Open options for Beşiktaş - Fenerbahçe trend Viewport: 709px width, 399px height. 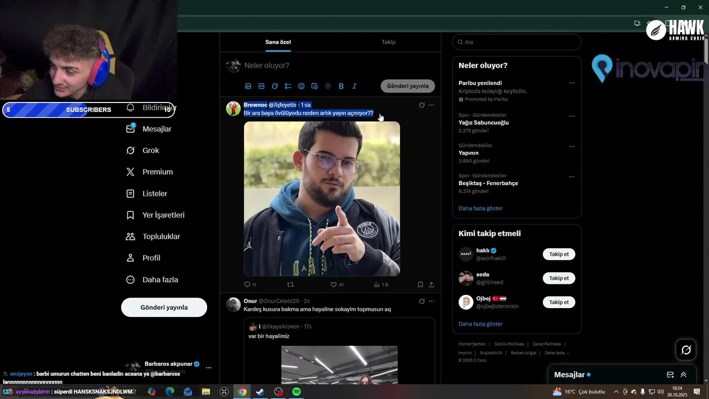(x=572, y=177)
